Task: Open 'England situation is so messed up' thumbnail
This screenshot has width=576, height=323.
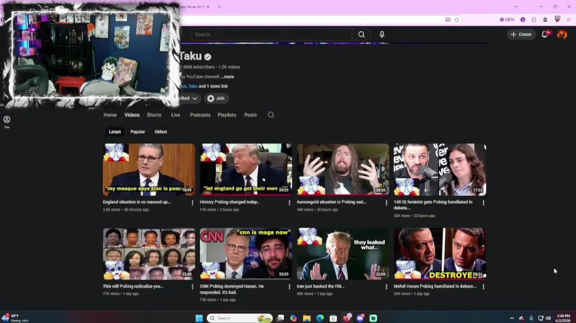Action: click(149, 170)
